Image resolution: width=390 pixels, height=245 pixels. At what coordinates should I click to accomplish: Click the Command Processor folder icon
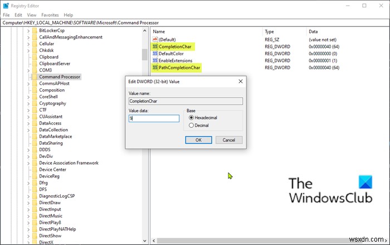(35, 77)
